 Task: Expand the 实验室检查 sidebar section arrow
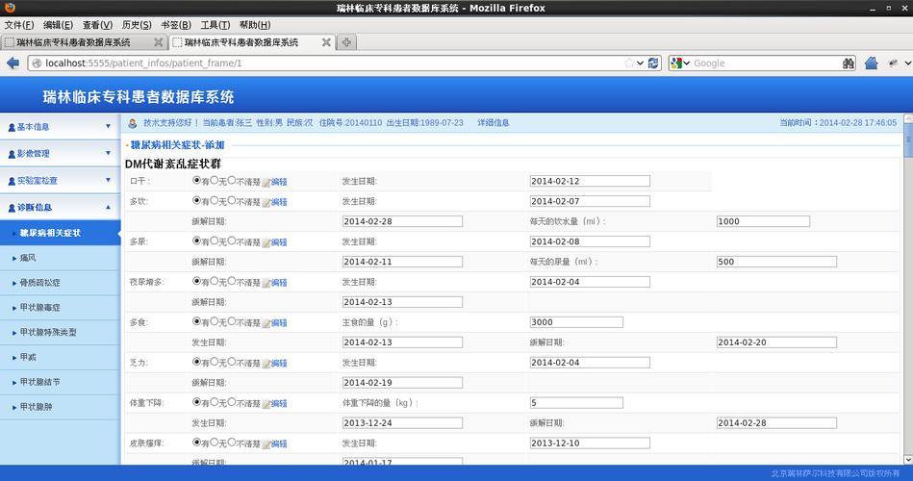pos(108,180)
